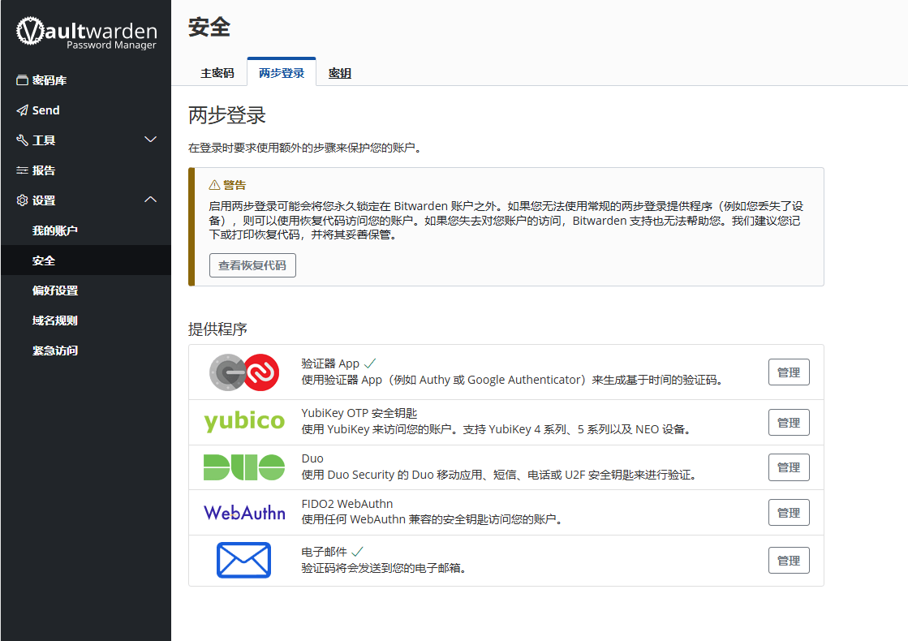Open the 密钥 tab

340,72
